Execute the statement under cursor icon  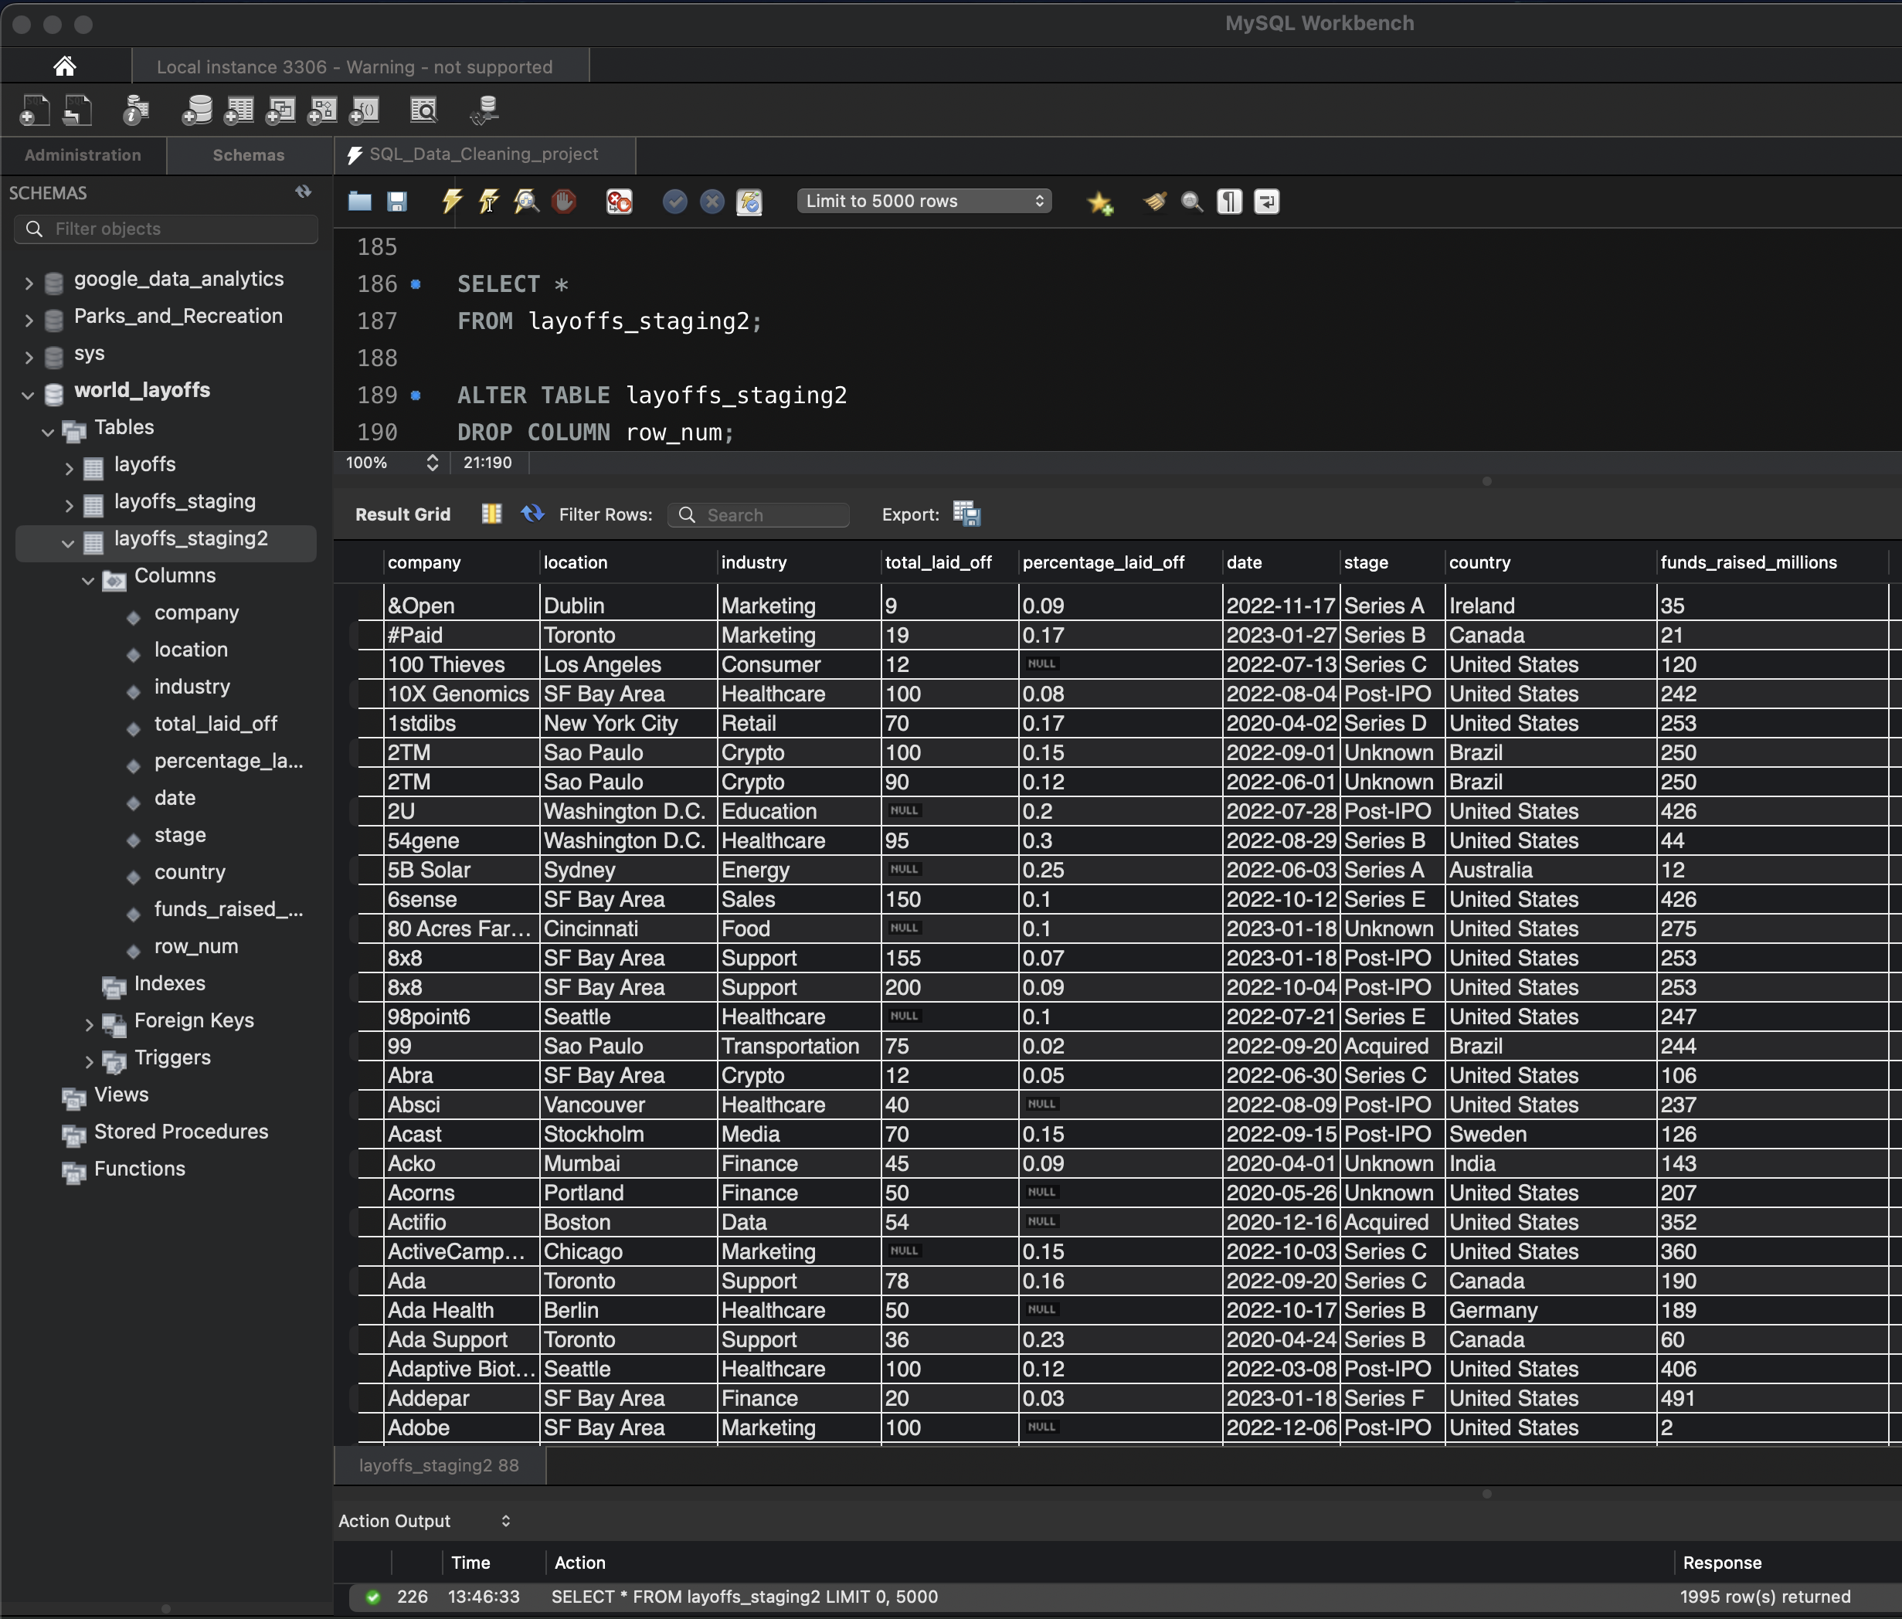tap(488, 202)
